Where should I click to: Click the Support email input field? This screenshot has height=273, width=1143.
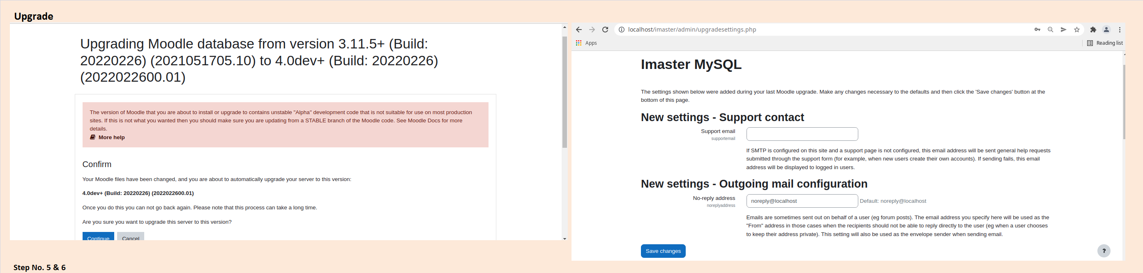click(x=802, y=134)
